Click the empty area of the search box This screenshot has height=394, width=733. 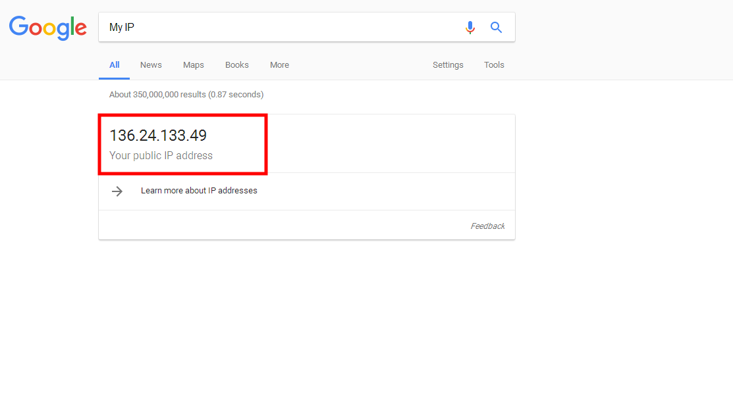pos(296,28)
